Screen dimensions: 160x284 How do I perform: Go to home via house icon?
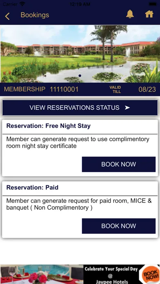149,14
